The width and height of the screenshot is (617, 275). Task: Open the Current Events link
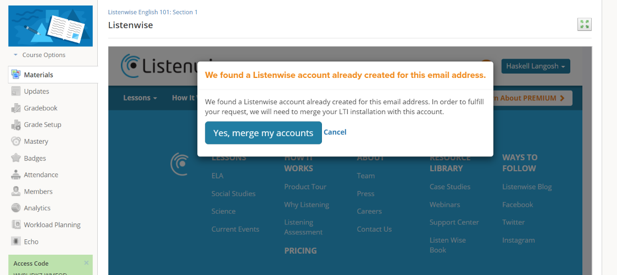235,229
